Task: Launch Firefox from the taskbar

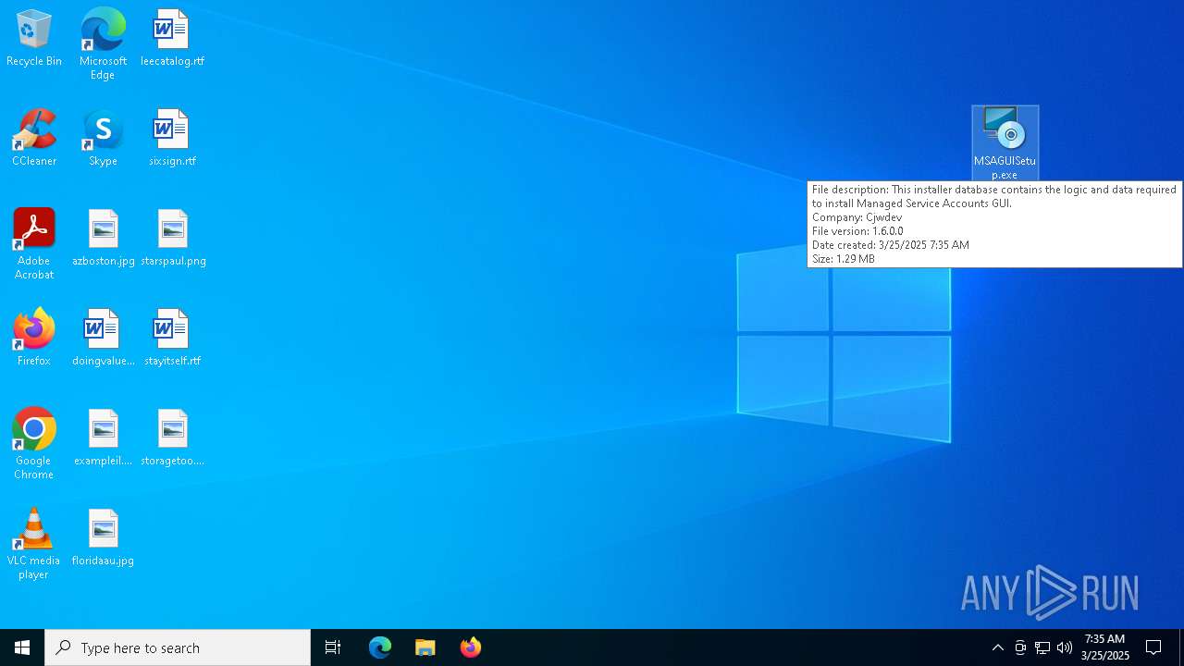Action: click(x=471, y=647)
